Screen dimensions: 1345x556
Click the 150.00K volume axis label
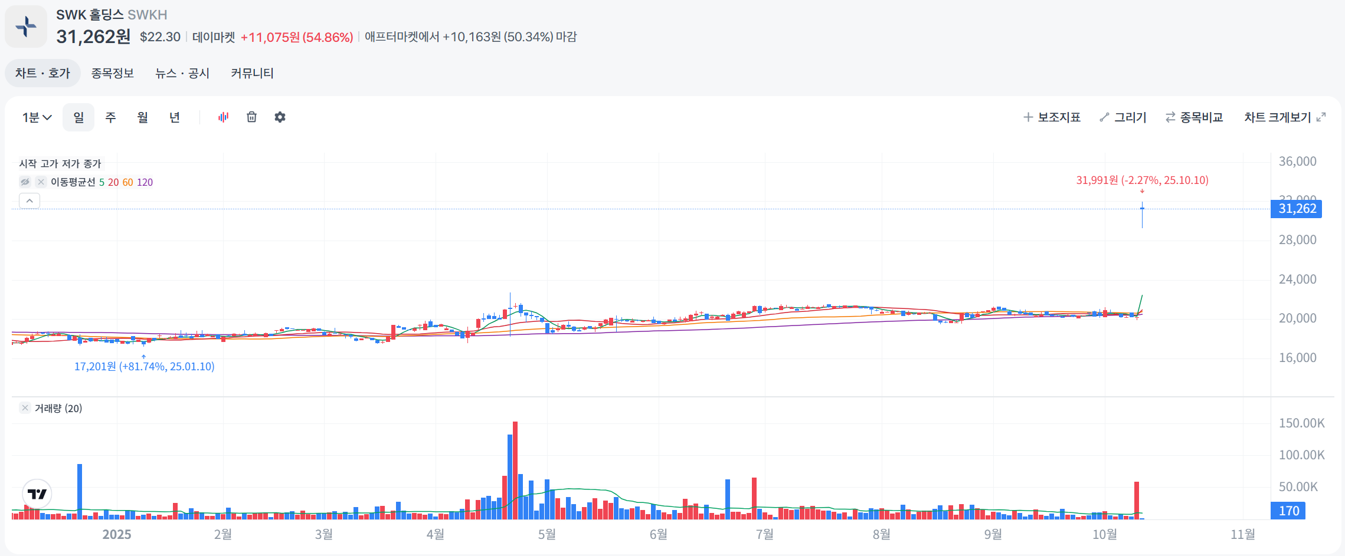point(1301,423)
